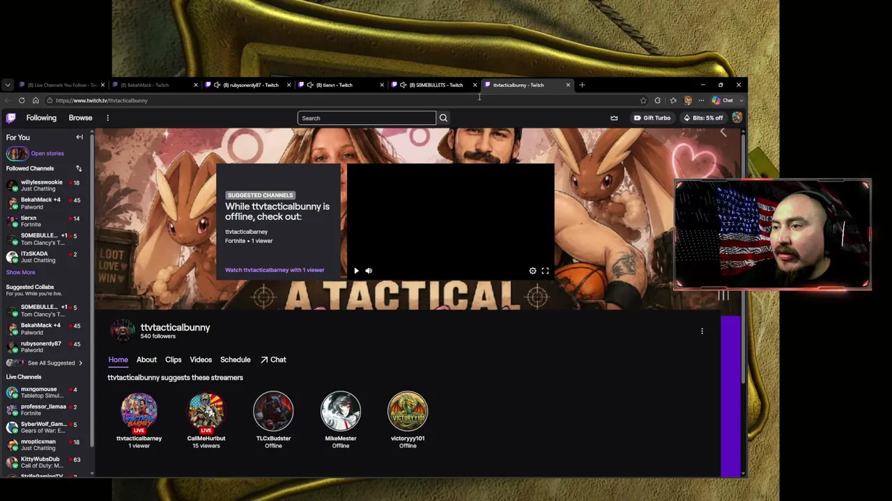Image resolution: width=892 pixels, height=501 pixels.
Task: Bookmark this page with the star icon
Action: tap(643, 100)
